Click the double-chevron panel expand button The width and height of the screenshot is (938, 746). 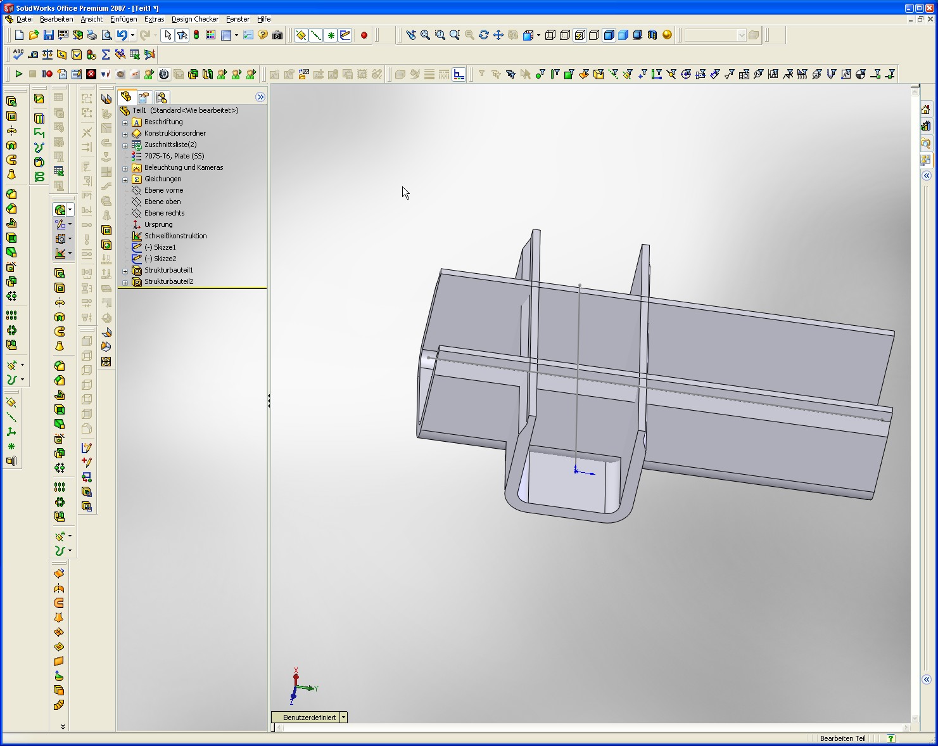pyautogui.click(x=260, y=97)
